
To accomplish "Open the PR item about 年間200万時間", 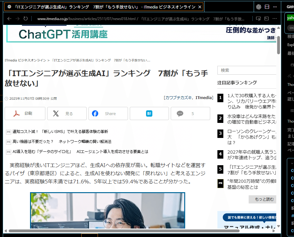I will tap(252, 184).
